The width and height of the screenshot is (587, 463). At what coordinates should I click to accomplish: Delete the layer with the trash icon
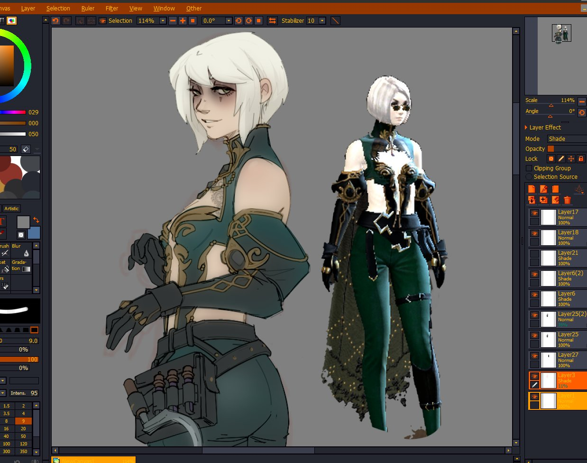567,200
